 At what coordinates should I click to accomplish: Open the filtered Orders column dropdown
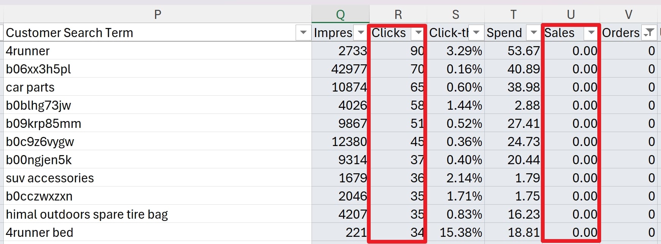click(649, 33)
